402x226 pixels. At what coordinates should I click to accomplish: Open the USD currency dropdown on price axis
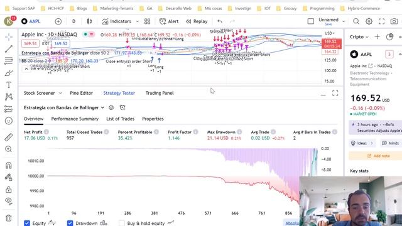330,33
